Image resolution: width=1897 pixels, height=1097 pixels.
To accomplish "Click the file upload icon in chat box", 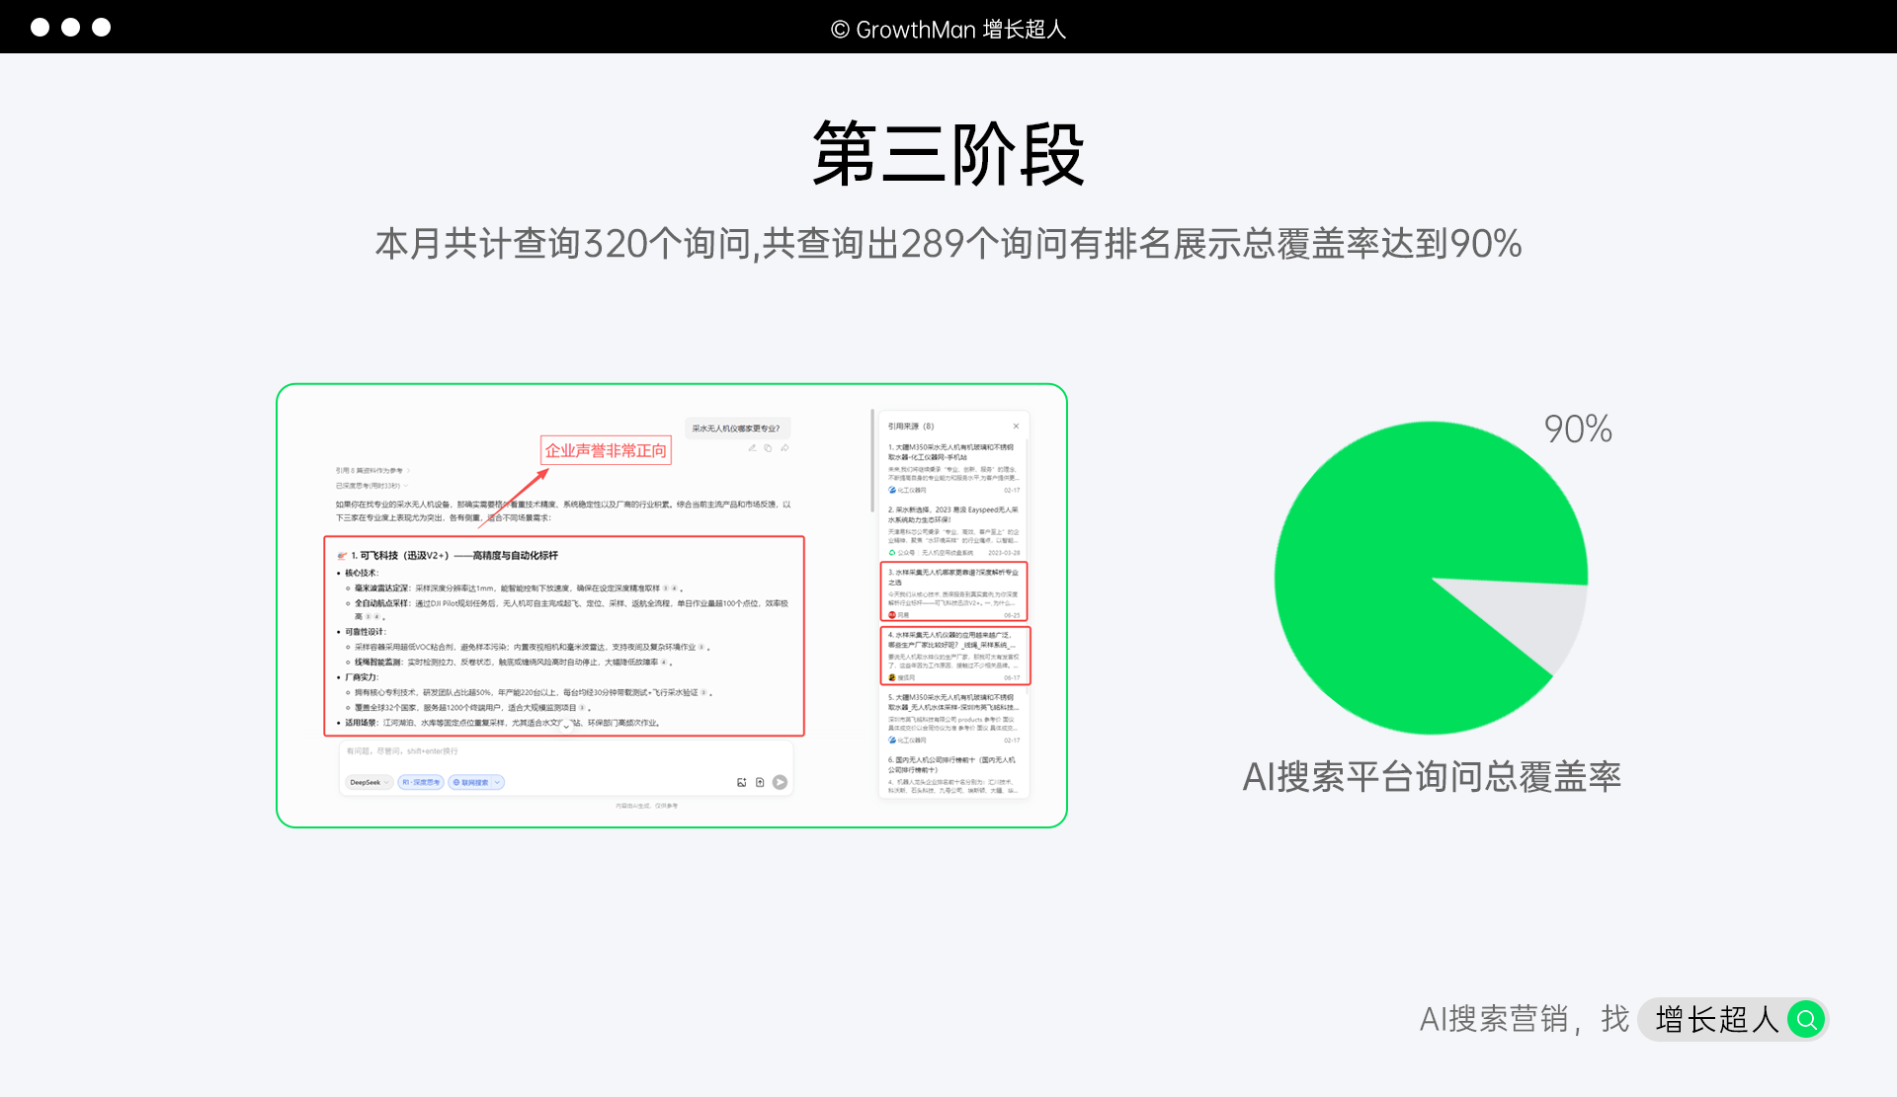I will coord(760,782).
